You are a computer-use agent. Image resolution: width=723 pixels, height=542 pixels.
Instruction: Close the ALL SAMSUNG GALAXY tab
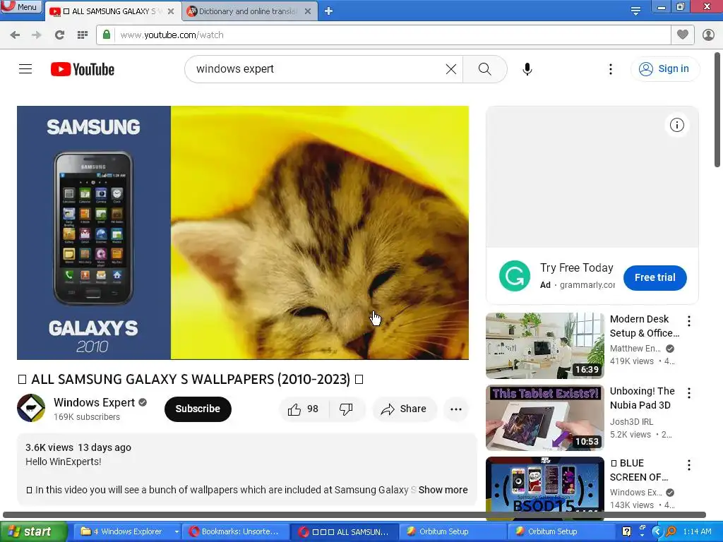pyautogui.click(x=171, y=11)
